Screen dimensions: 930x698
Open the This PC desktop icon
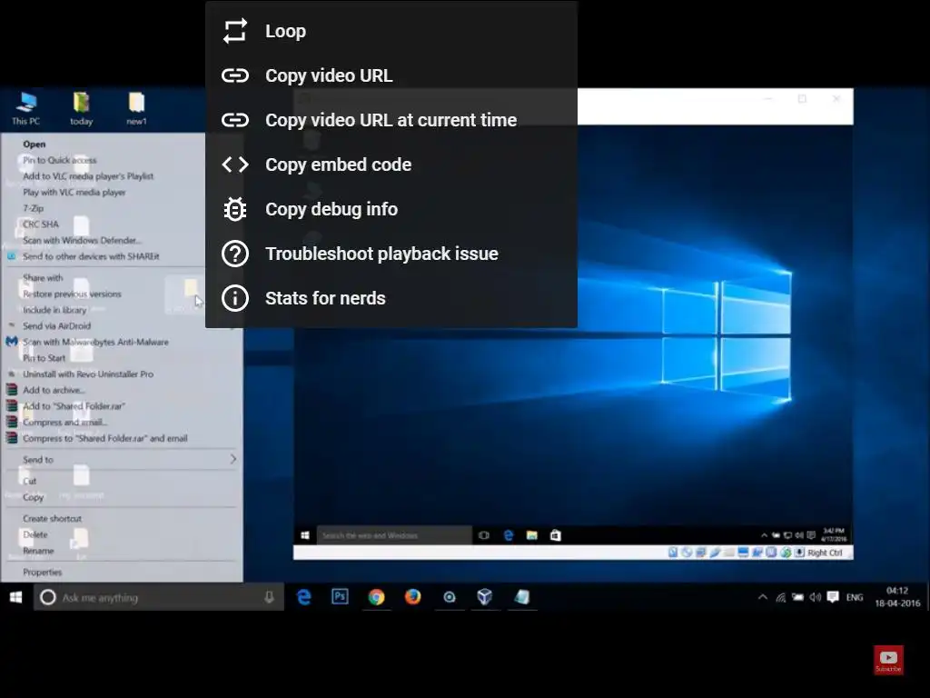pyautogui.click(x=26, y=109)
